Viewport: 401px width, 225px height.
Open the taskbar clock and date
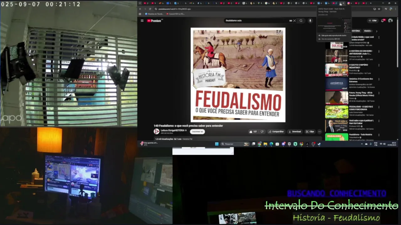point(393,144)
